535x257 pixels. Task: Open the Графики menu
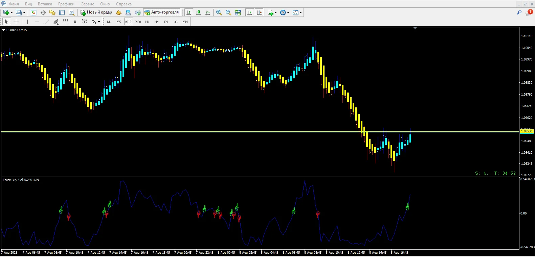(x=66, y=4)
